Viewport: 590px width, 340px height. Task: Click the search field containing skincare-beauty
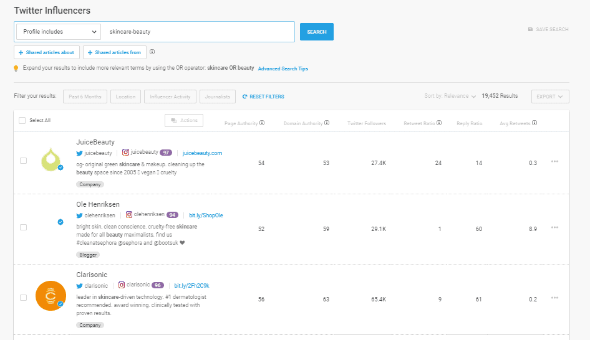[x=198, y=32]
